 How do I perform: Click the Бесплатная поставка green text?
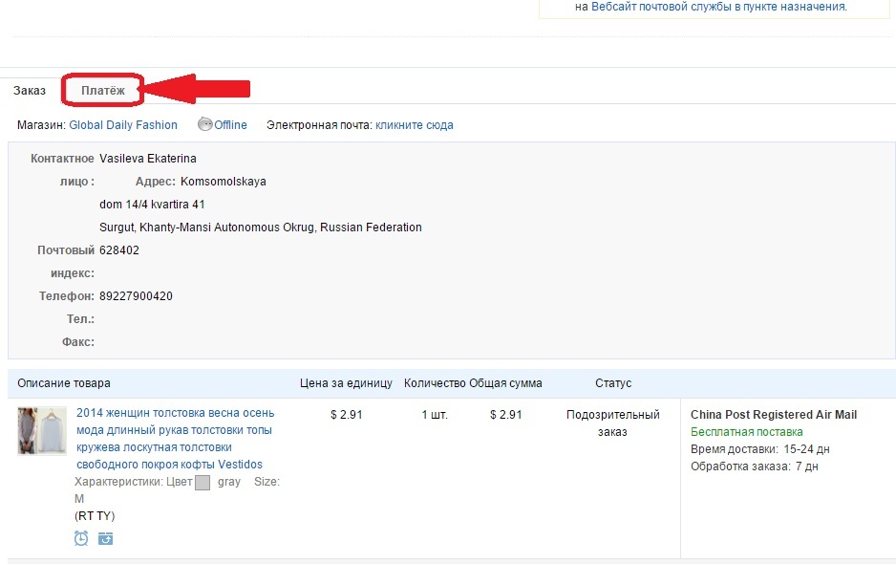(746, 432)
